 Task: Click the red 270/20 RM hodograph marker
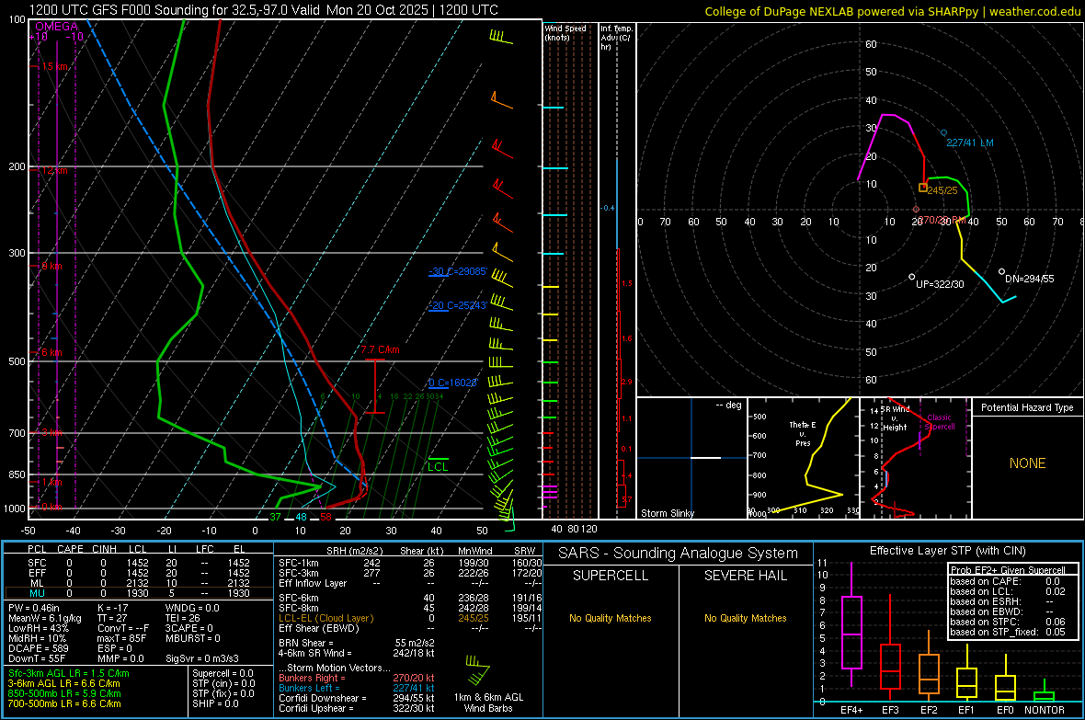click(916, 209)
